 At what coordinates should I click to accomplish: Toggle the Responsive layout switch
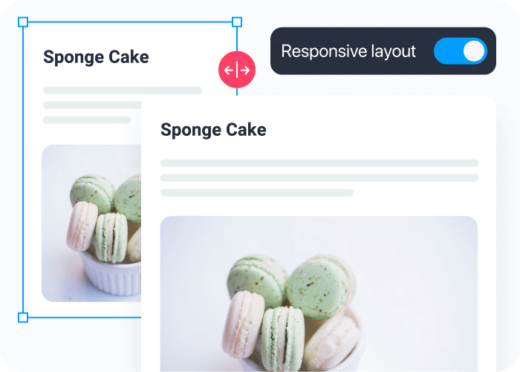[x=461, y=51]
